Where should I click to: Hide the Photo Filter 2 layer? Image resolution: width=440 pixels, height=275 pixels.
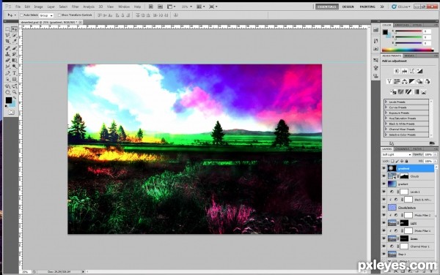(384, 215)
